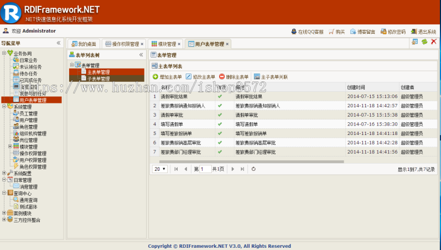The height and width of the screenshot is (250, 441).
Task: Open 在线QQ客服 online support
Action: (x=307, y=32)
